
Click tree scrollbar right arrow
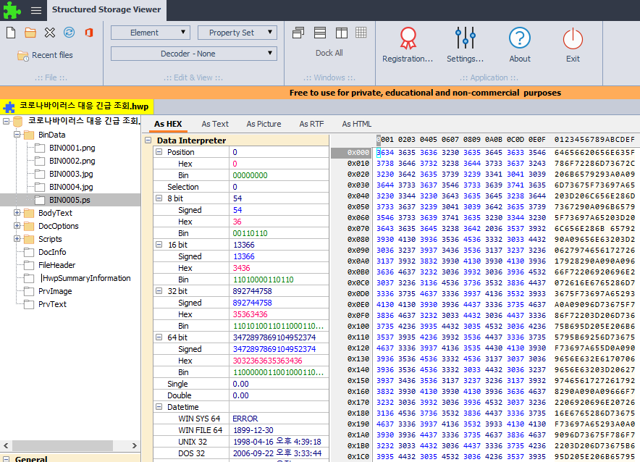pos(135,445)
